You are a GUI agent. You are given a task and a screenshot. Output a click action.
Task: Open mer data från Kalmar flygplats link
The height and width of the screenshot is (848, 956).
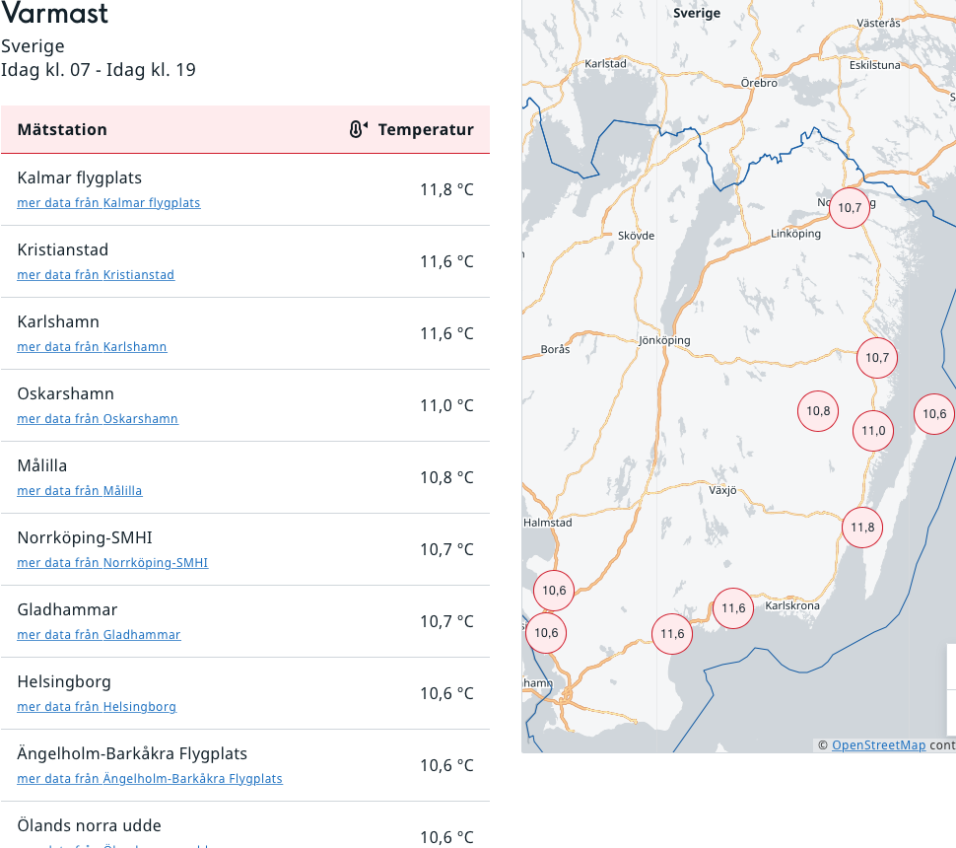108,203
